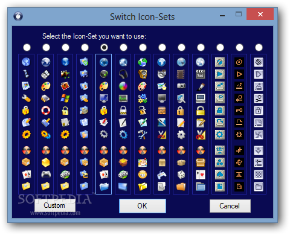Viewport: 290px width, 235px height.
Task: Select radio button above the smiley face set
Action: coord(143,48)
